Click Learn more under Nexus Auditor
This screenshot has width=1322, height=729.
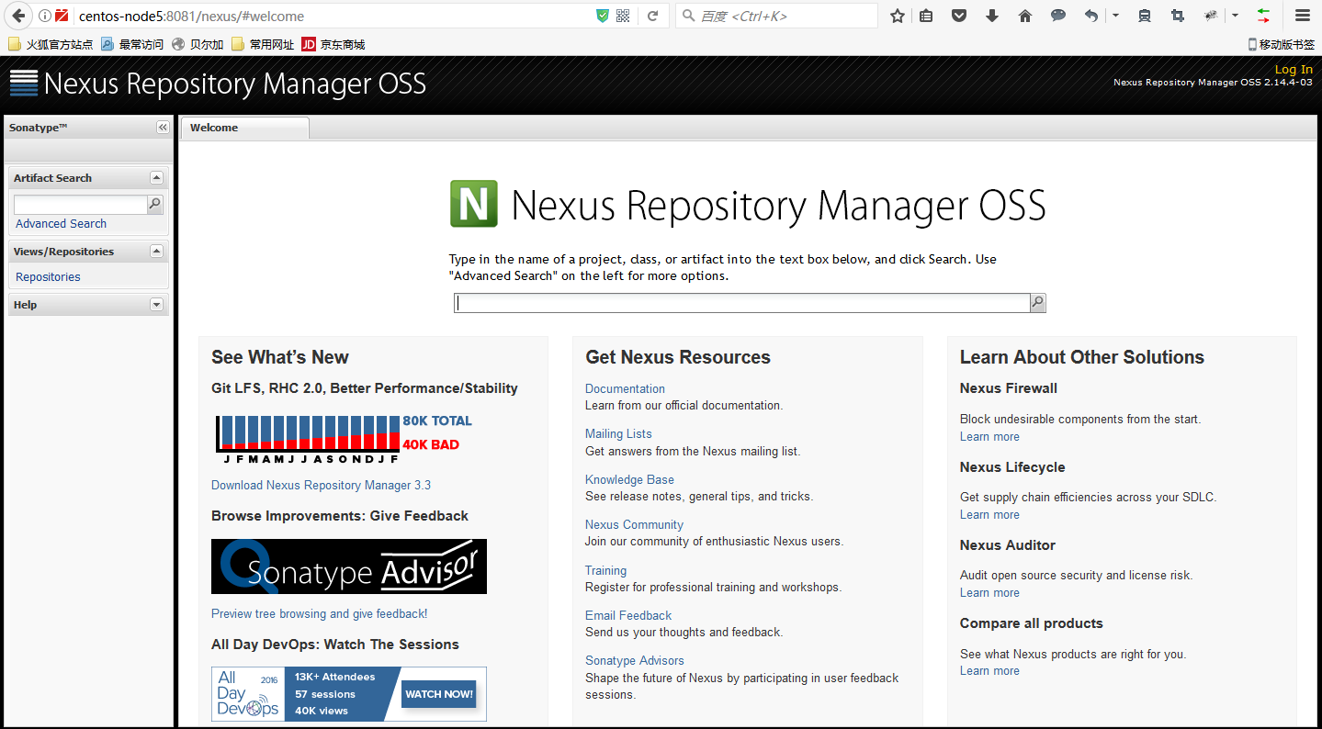pos(989,593)
